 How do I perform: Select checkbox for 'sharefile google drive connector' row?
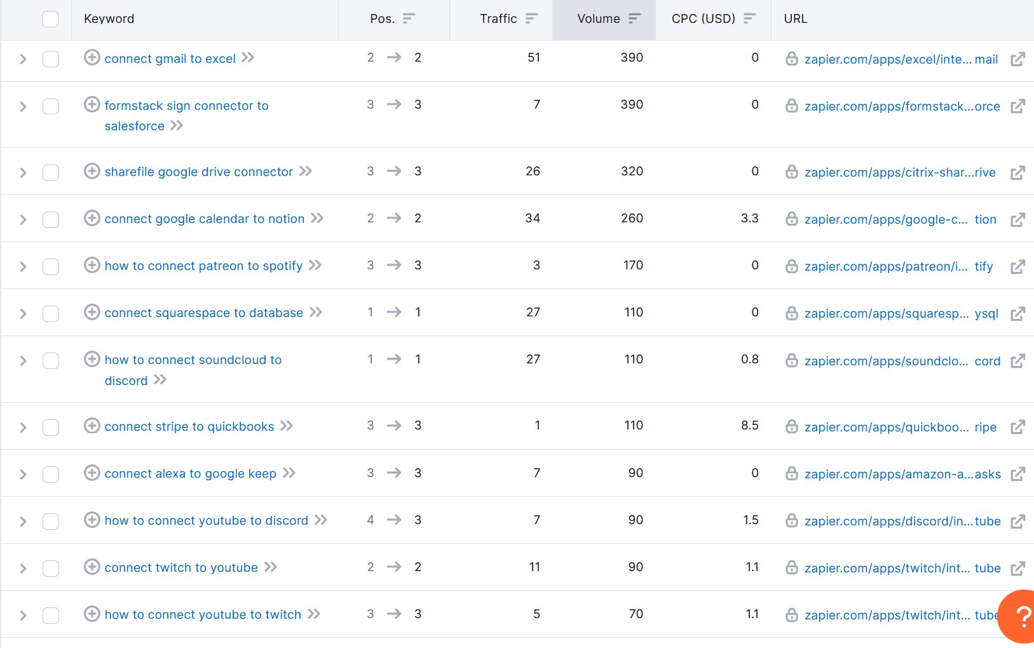point(51,172)
